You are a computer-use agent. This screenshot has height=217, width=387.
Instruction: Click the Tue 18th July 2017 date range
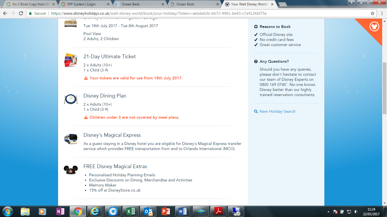pos(121,26)
